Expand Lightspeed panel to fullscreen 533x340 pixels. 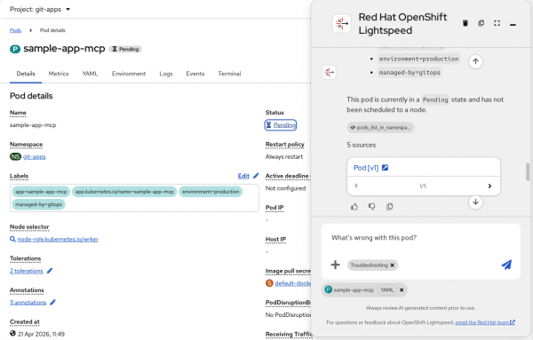pos(497,23)
